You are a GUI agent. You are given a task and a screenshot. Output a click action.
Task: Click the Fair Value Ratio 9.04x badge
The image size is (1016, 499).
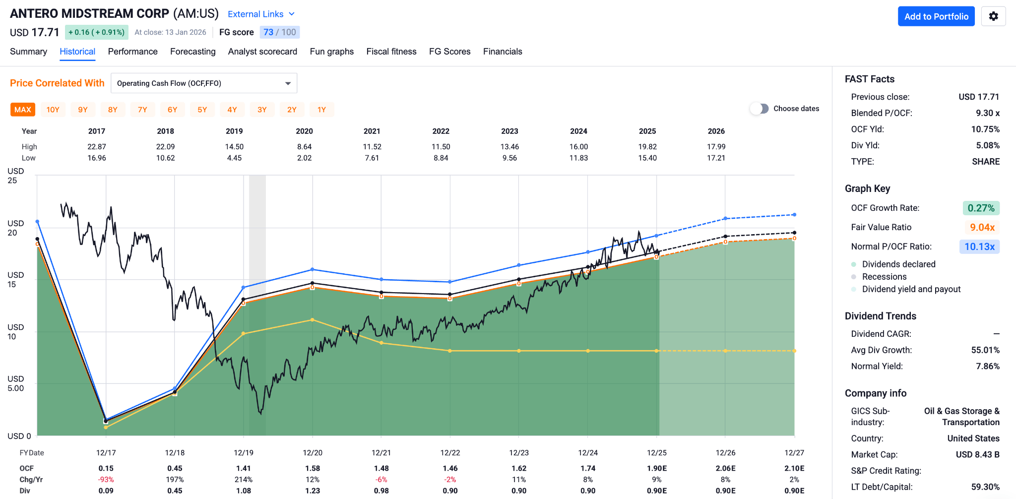click(x=982, y=227)
